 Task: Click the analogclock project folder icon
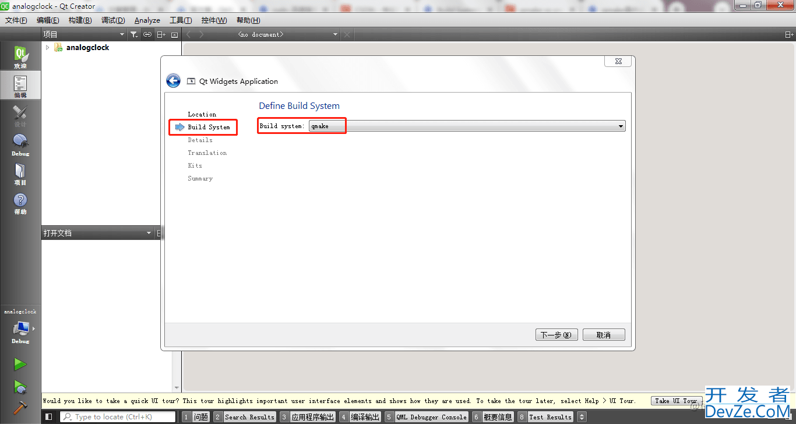pyautogui.click(x=58, y=47)
